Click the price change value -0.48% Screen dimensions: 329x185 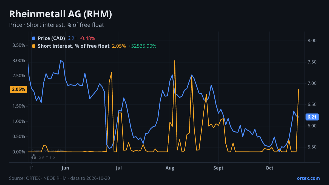[x=87, y=38]
